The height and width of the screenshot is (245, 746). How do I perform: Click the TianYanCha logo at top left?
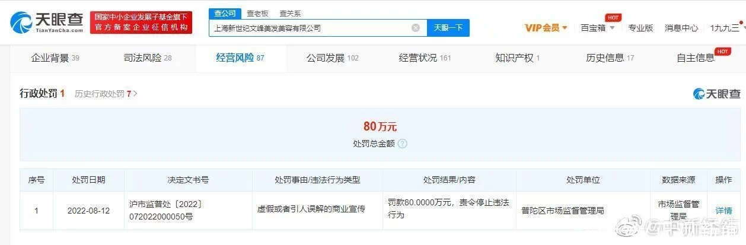47,22
